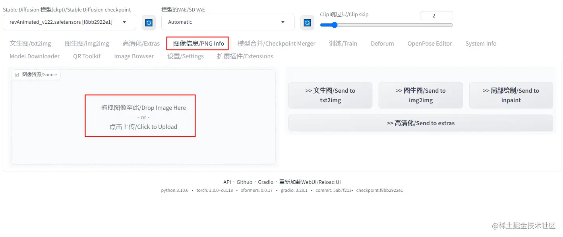563x237 pixels.
Task: Open the Deforum tab
Action: click(x=382, y=44)
